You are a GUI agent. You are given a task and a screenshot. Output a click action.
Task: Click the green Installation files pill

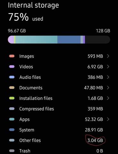12,98
